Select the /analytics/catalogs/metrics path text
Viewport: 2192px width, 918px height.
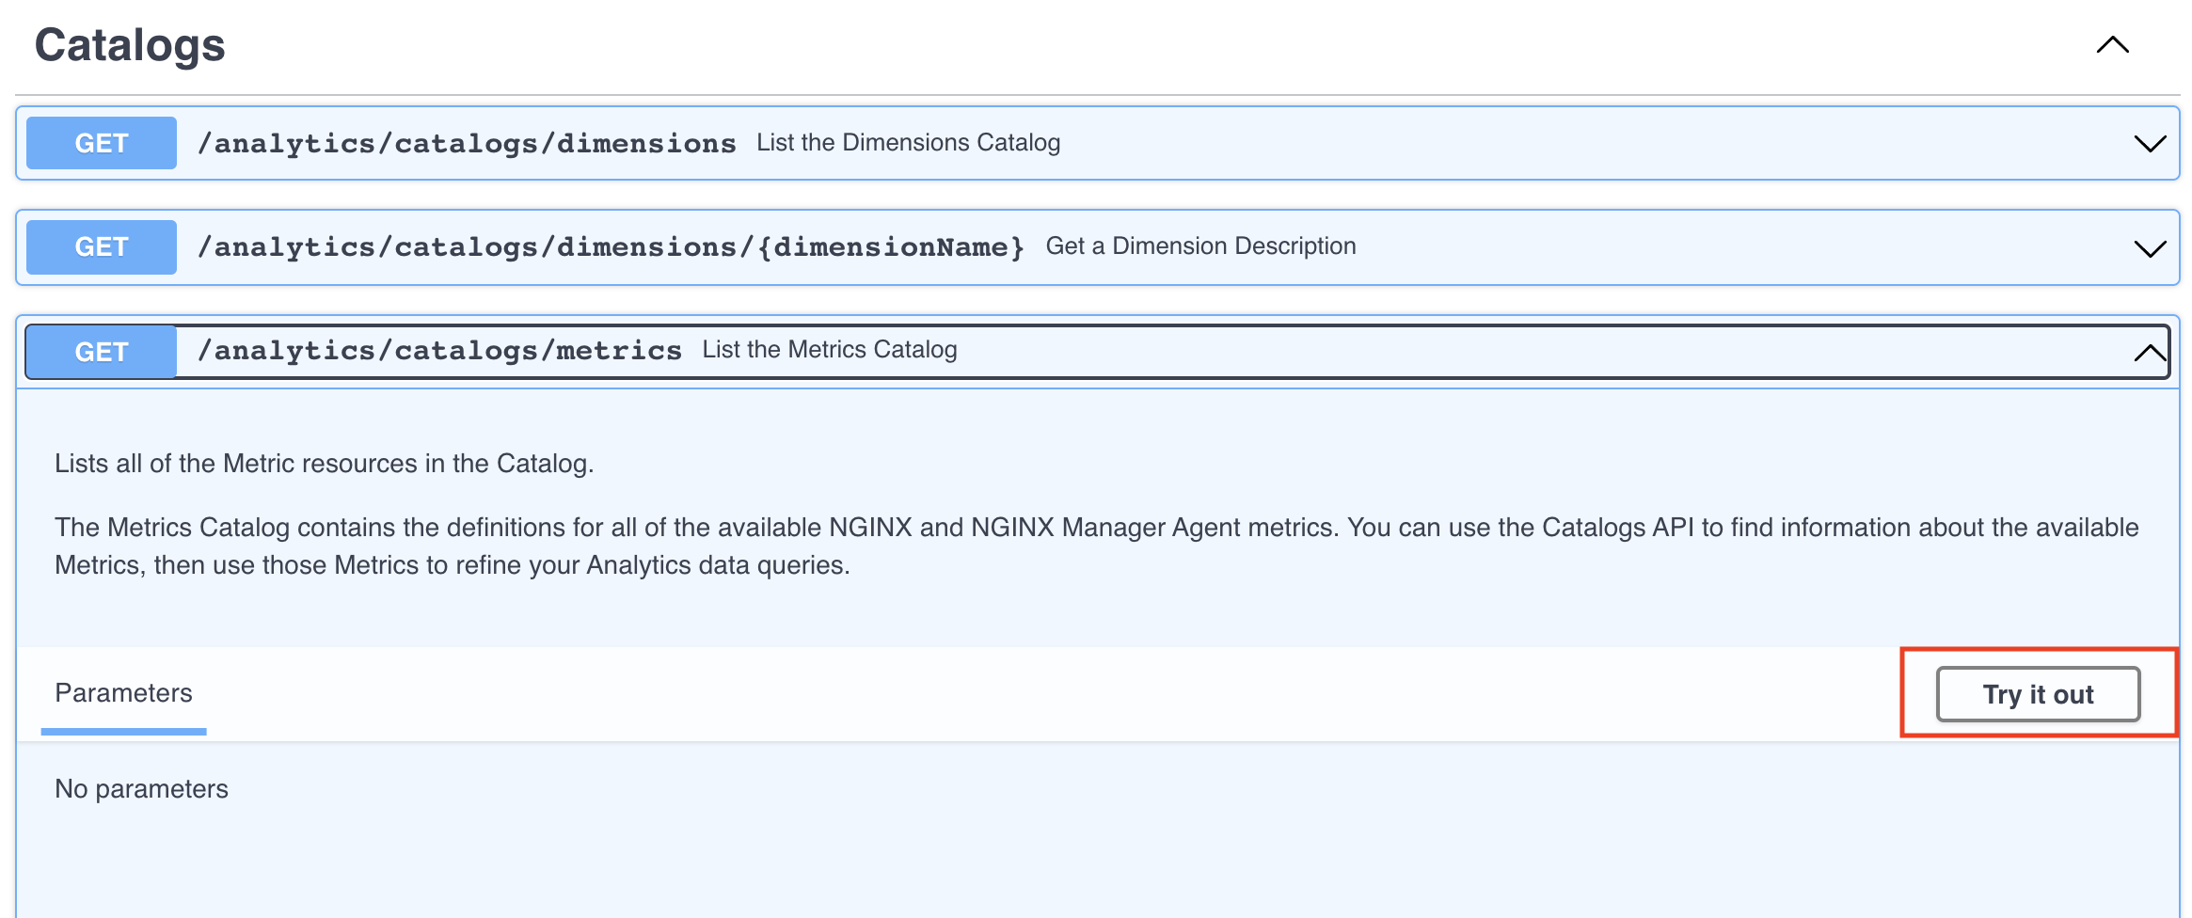(439, 351)
